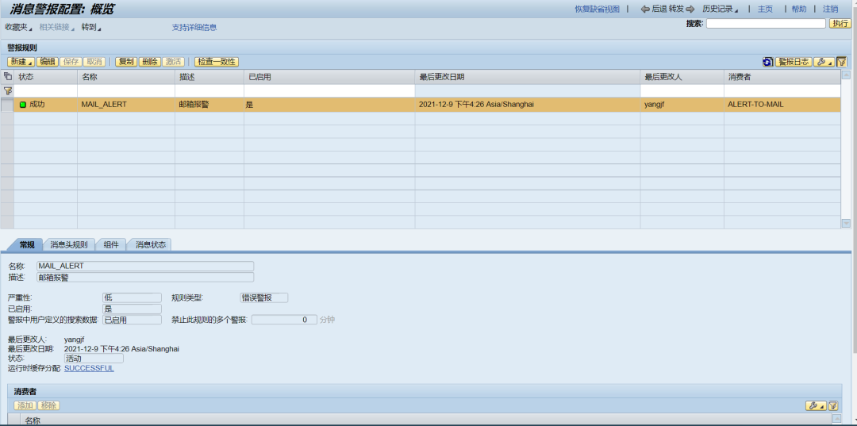
Task: Click the 移除 button in 消费者 panel
Action: [x=48, y=406]
